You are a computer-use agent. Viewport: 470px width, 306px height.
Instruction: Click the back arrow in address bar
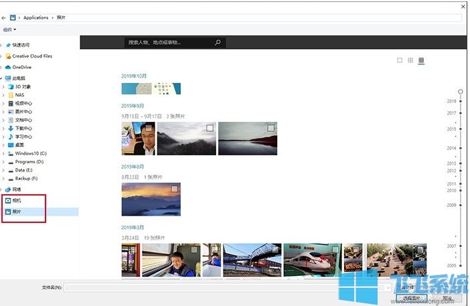(4, 17)
